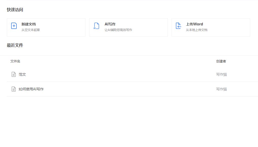Click the 文件名 column header
Viewport: 258px width, 147px height.
[x=15, y=61]
